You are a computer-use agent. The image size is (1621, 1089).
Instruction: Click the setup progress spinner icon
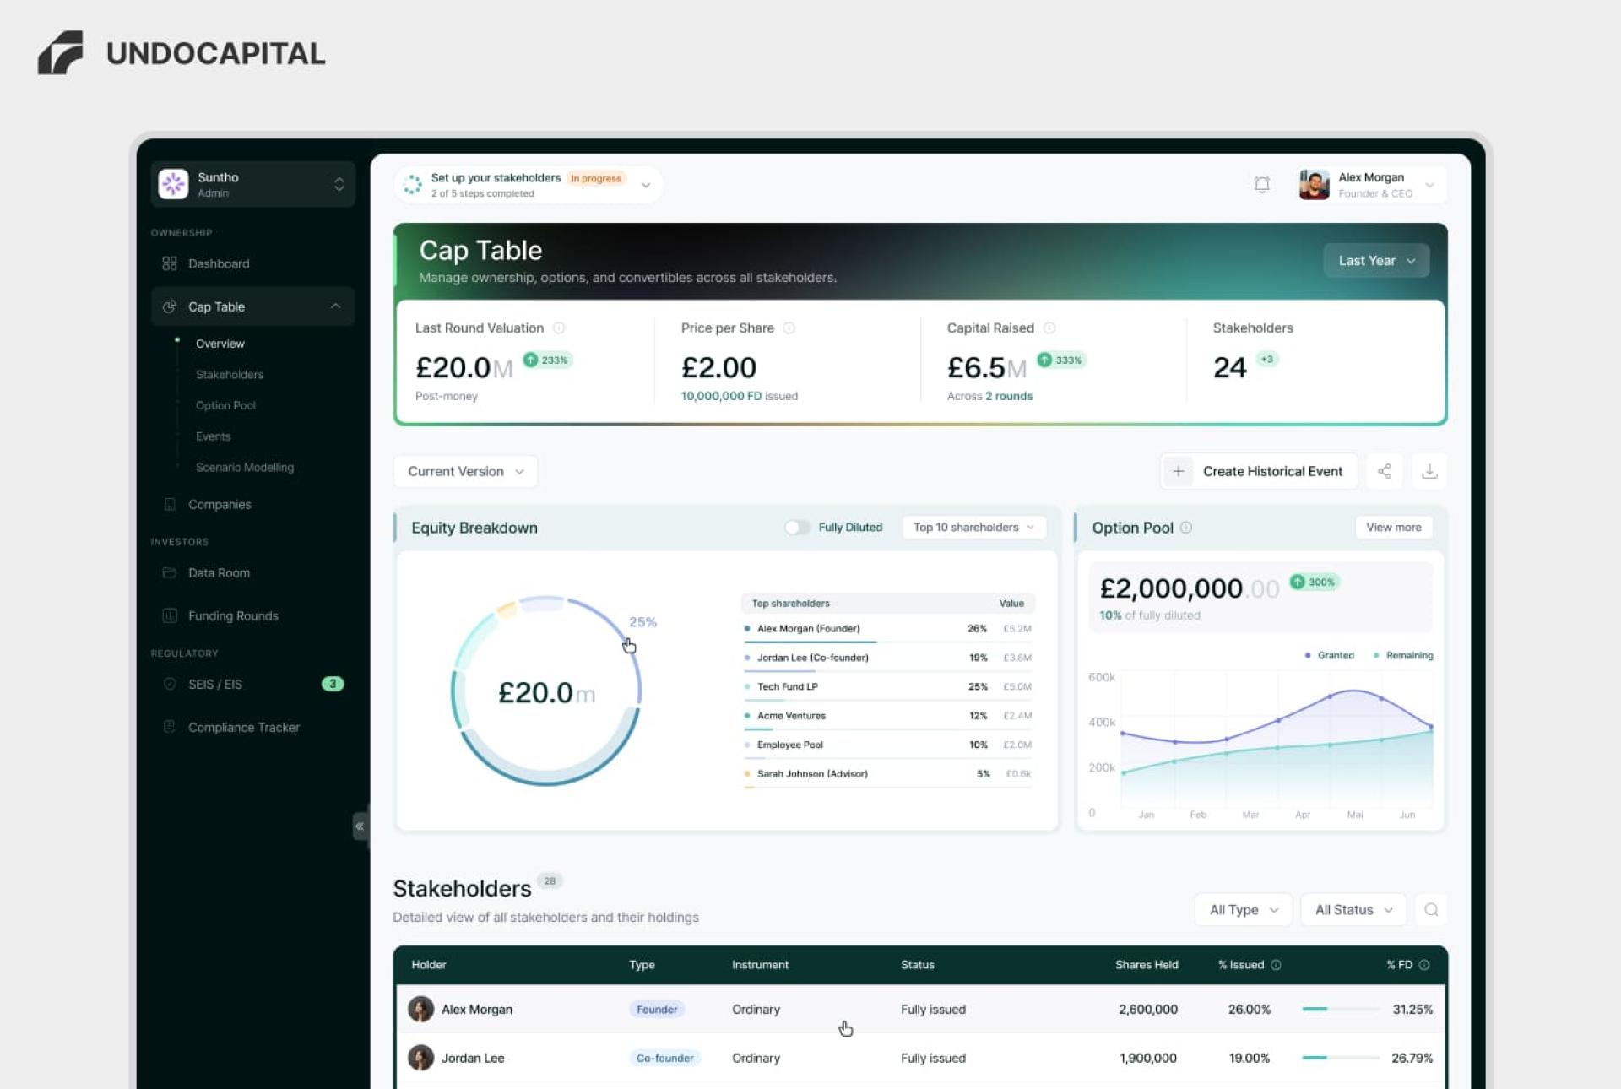click(x=412, y=184)
